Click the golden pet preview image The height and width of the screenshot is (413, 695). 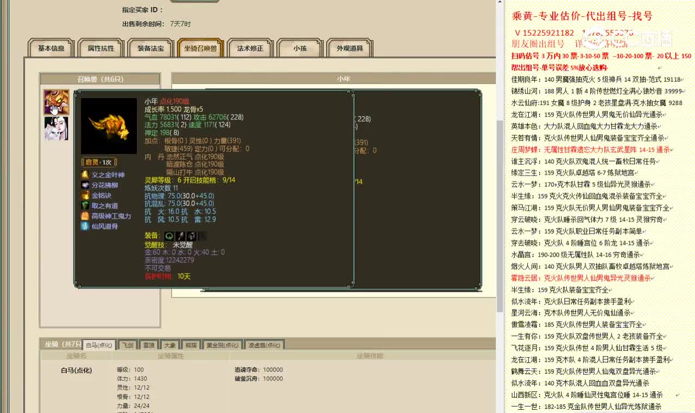tap(109, 126)
